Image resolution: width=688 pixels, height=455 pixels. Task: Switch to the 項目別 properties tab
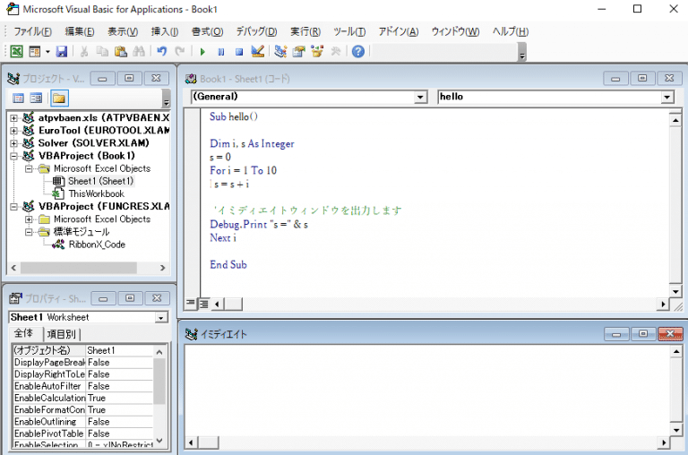click(x=61, y=334)
